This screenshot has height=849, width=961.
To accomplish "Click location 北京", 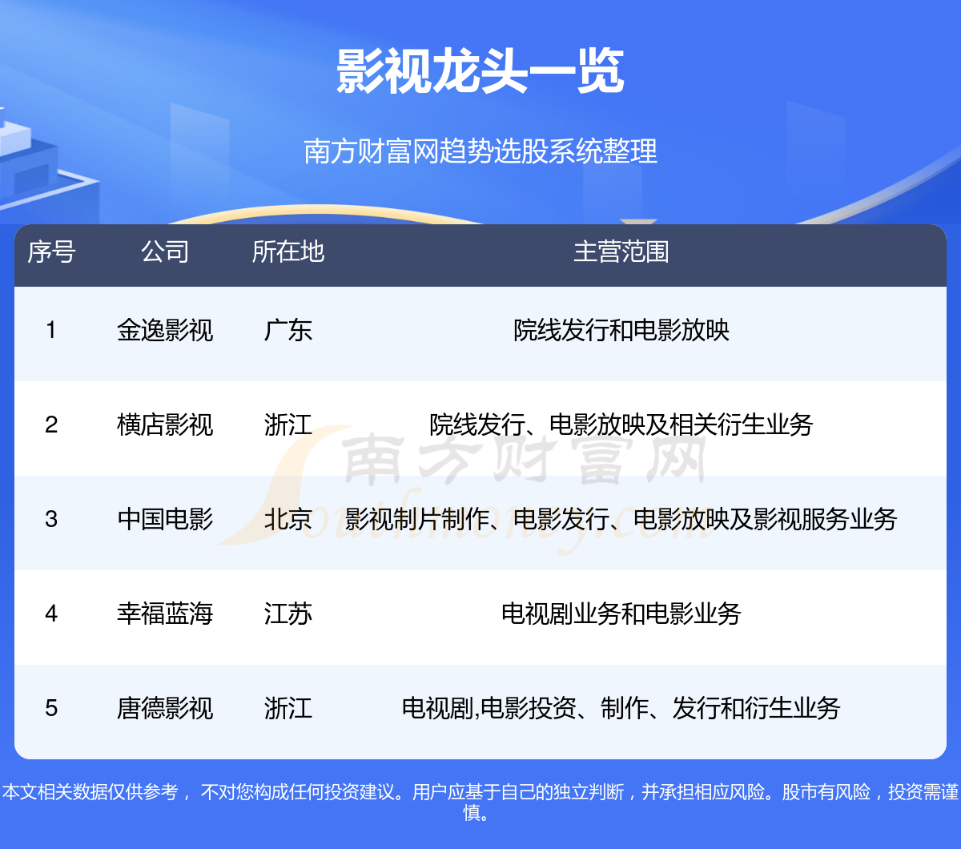I will pyautogui.click(x=288, y=519).
